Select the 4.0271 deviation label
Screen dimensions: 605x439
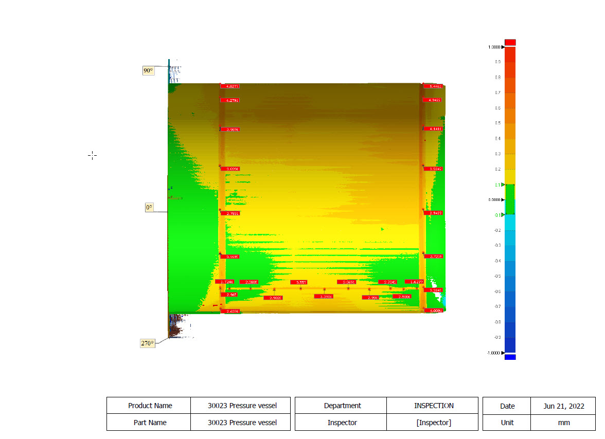click(230, 86)
